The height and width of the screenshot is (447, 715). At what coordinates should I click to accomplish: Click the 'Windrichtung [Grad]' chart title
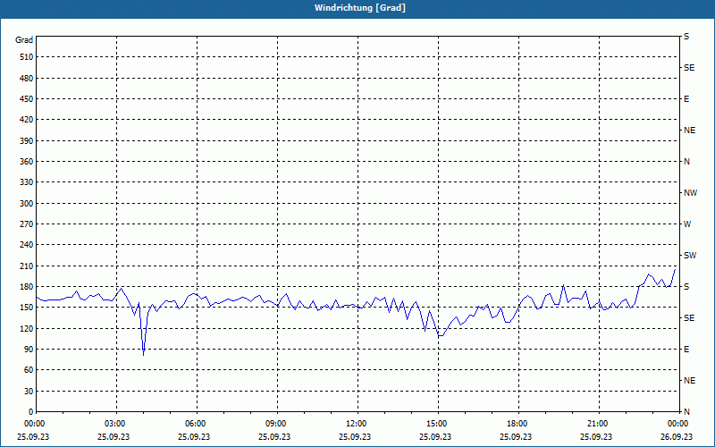(x=360, y=8)
